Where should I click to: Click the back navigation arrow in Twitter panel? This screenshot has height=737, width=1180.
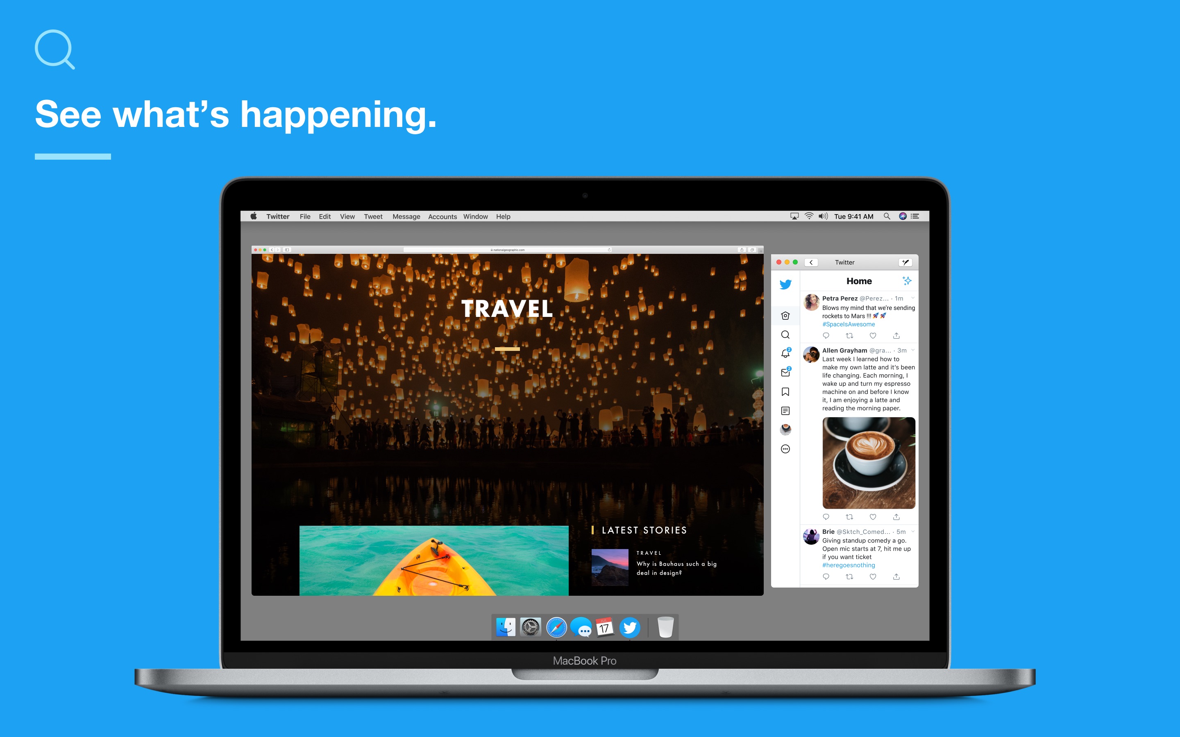pyautogui.click(x=811, y=262)
